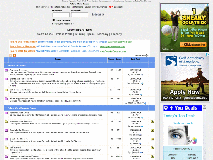Viewport: 213px width, 160px height.
Task: Open NEW Vouchers menu link
Action: [116, 7]
